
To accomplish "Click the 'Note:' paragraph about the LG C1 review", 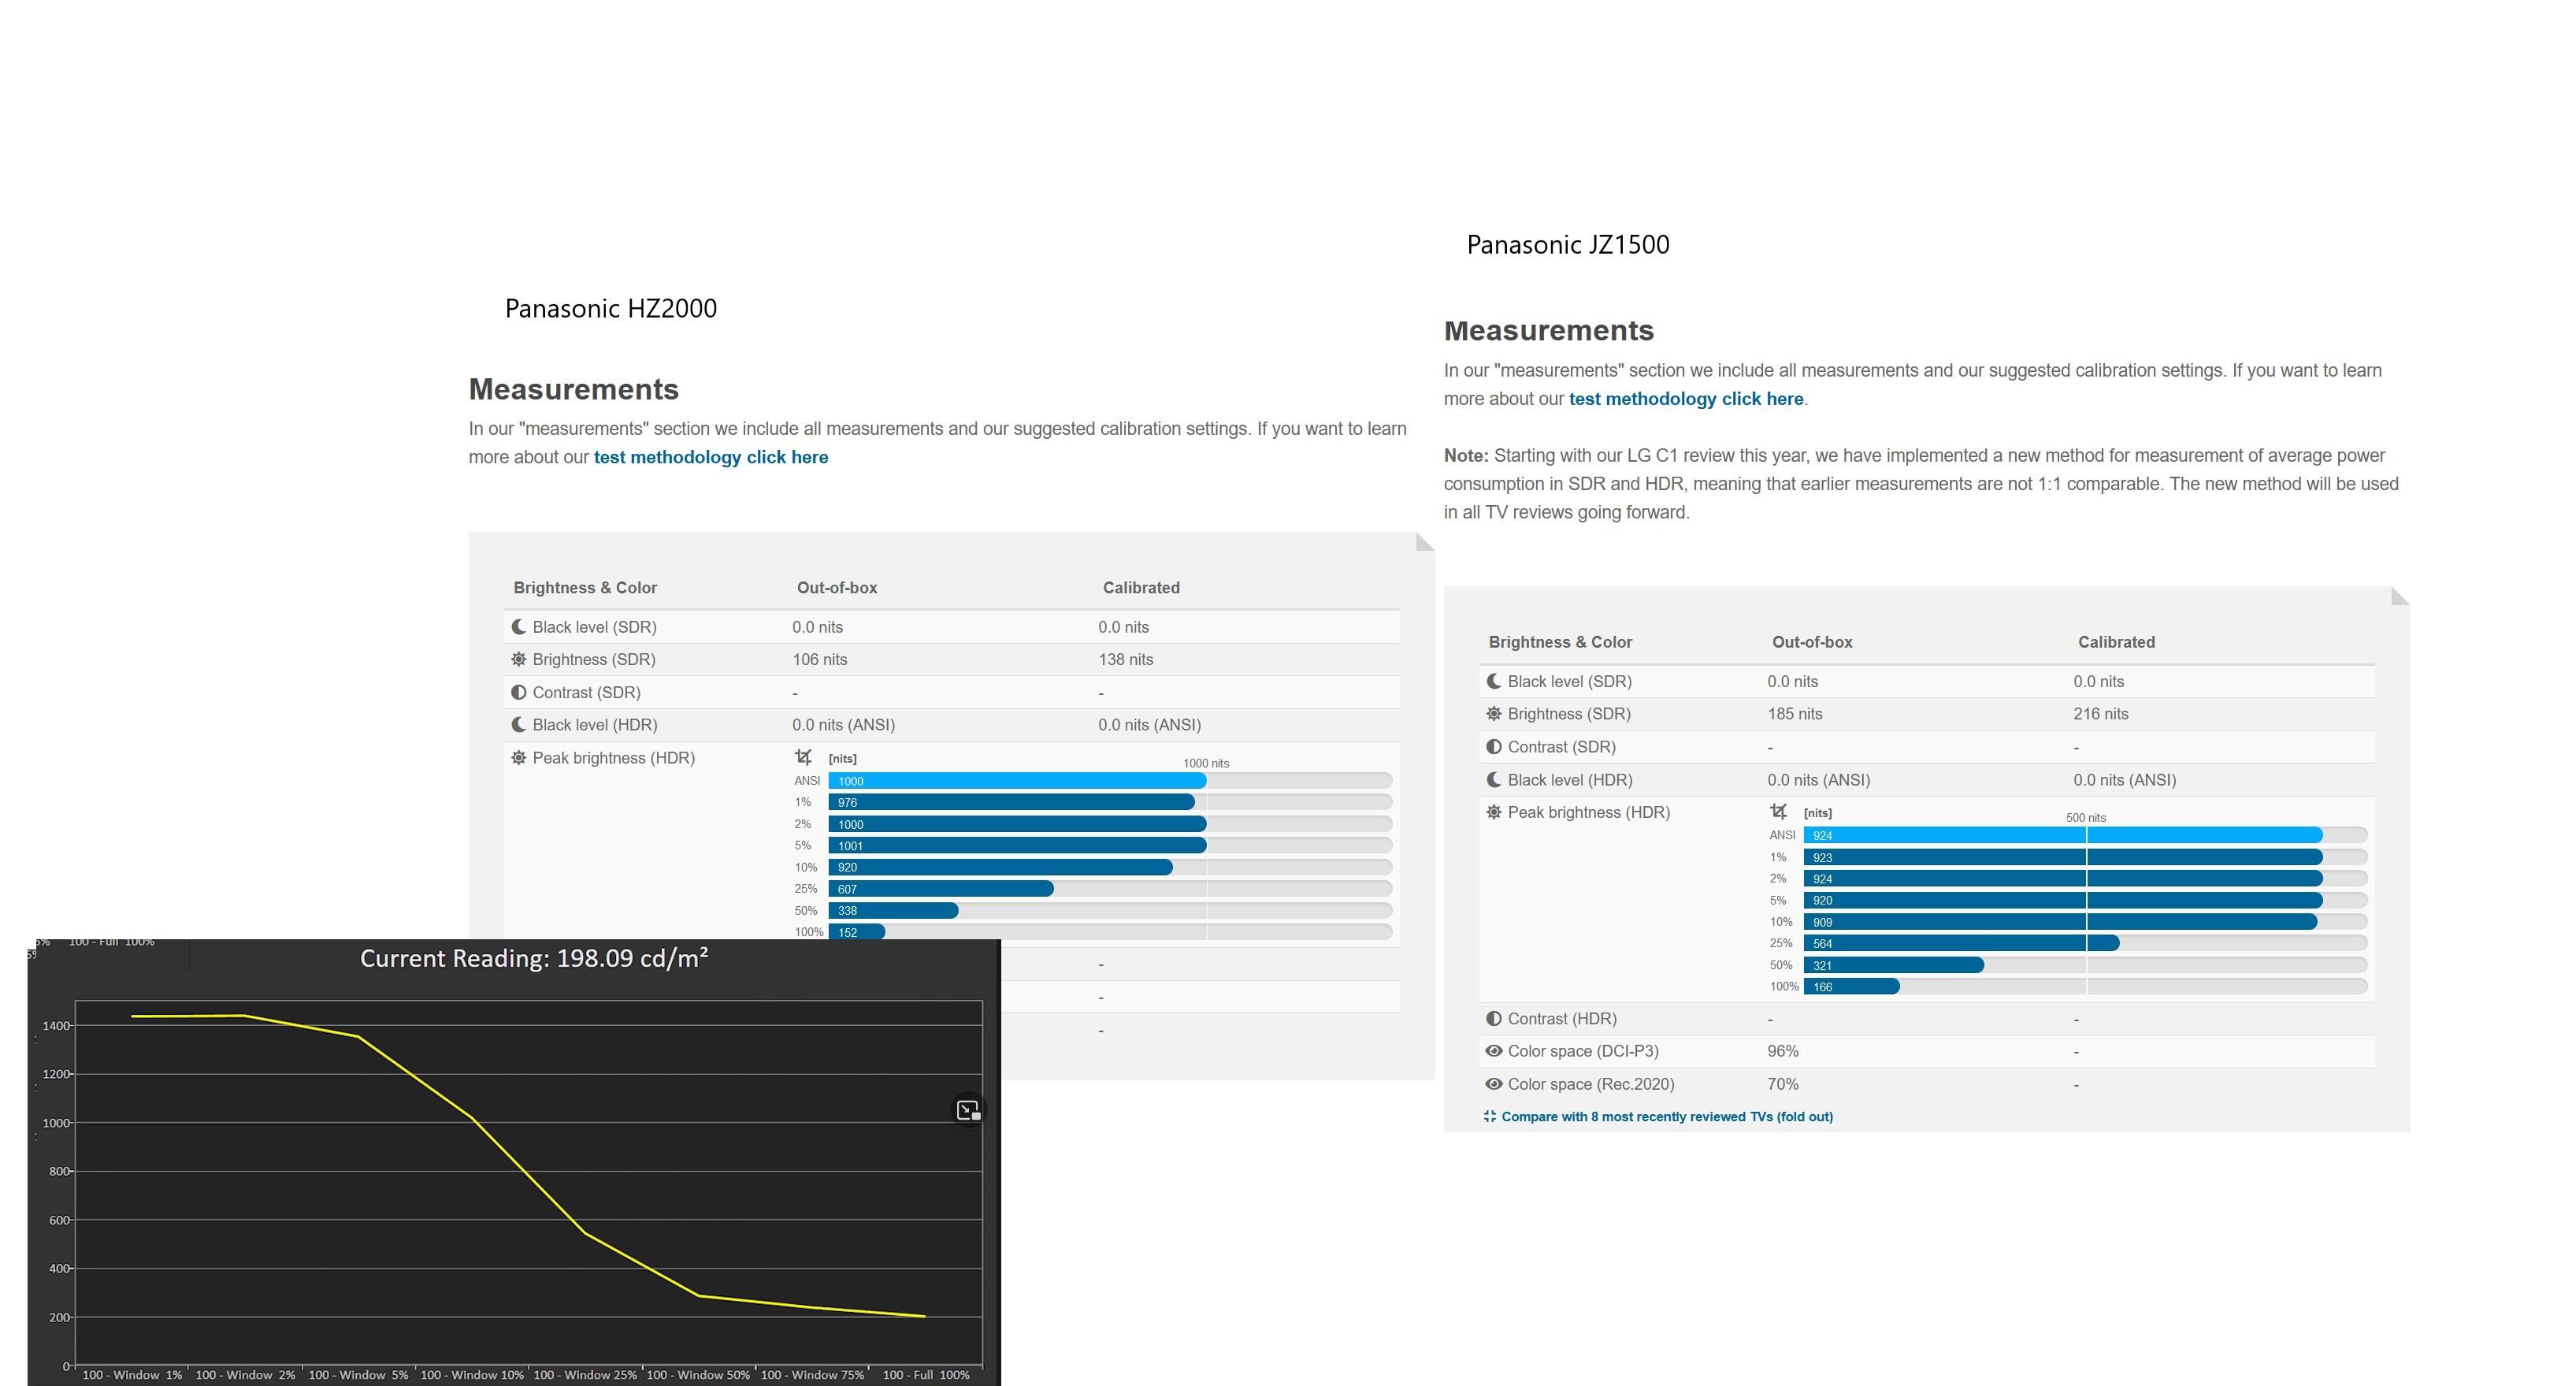I will click(x=1921, y=484).
